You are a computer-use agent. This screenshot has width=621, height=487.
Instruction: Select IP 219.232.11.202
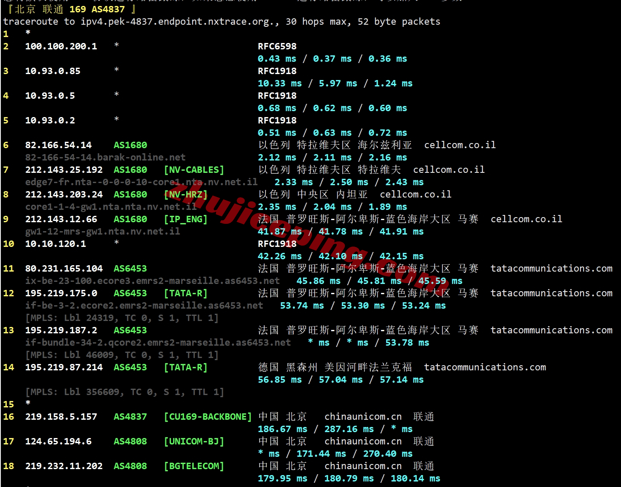click(64, 466)
